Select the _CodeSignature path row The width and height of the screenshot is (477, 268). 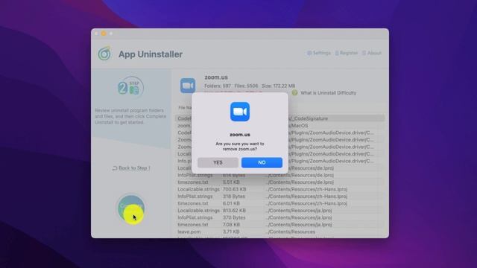click(x=280, y=118)
